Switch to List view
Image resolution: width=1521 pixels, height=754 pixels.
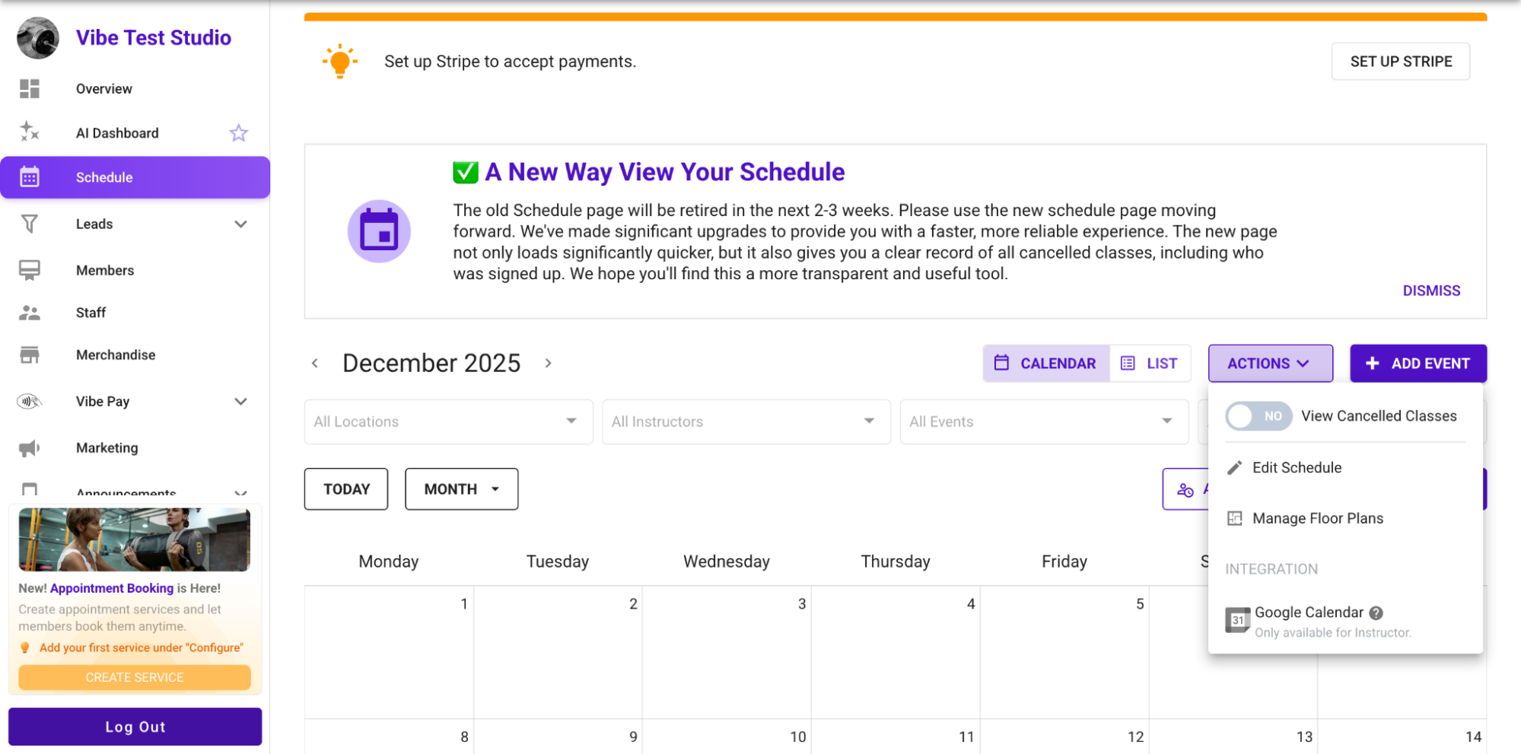(1150, 364)
